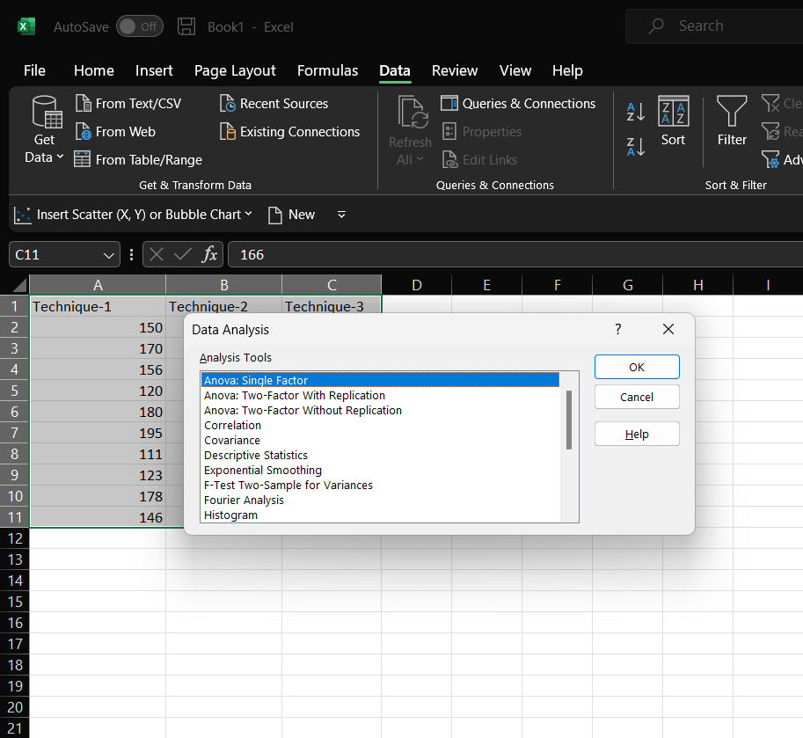Viewport: 803px width, 738px height.
Task: Click Existing Connections icon
Action: pos(228,132)
